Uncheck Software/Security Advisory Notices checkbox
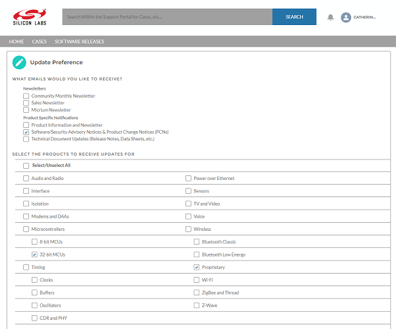Viewport: 396px width, 329px height. pyautogui.click(x=26, y=132)
